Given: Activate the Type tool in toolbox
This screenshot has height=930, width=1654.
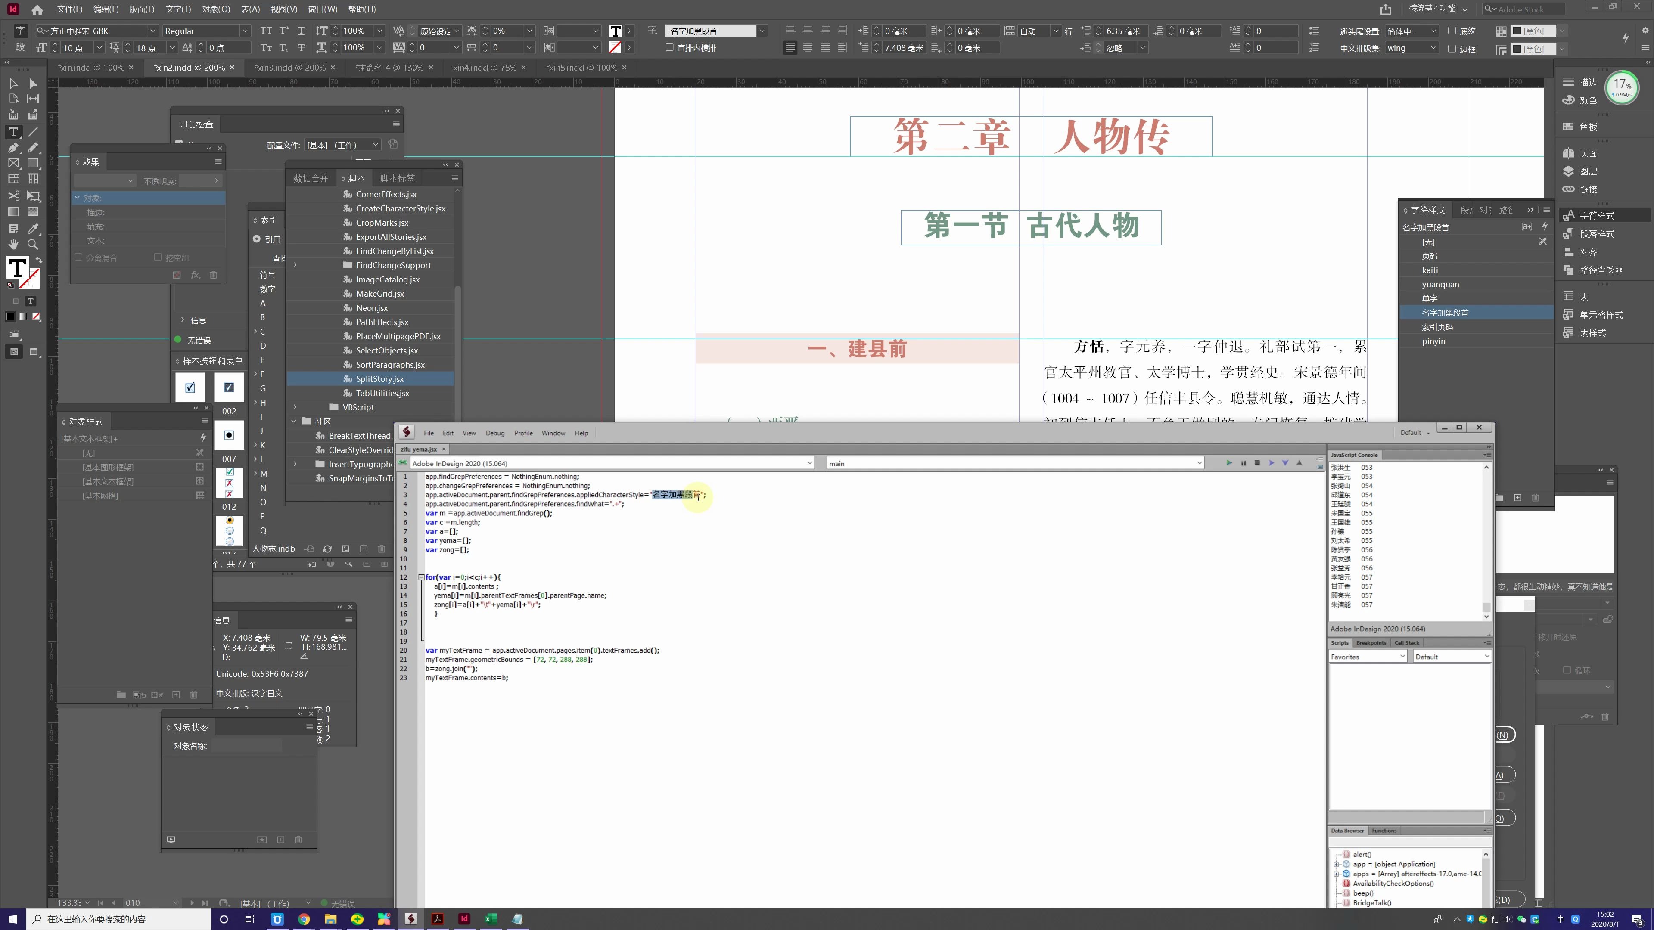Looking at the screenshot, I should [x=13, y=132].
